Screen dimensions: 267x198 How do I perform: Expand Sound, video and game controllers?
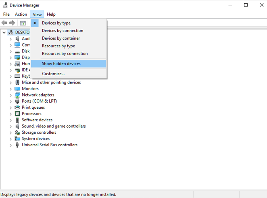(x=11, y=126)
